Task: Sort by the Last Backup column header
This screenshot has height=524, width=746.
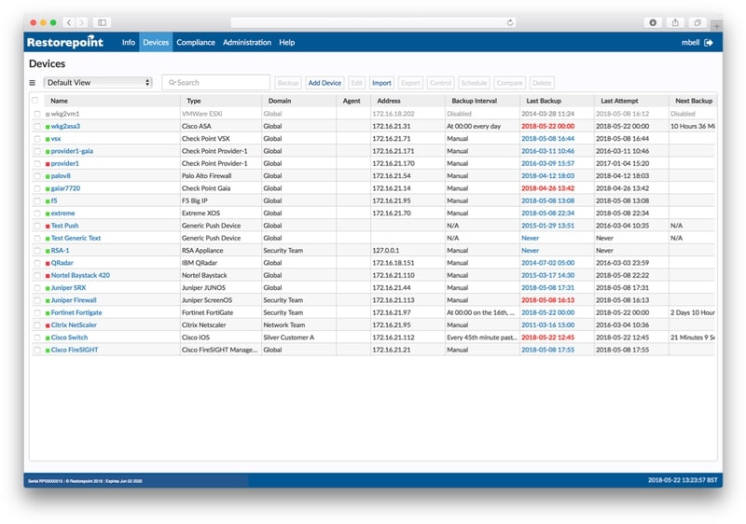Action: click(x=544, y=101)
